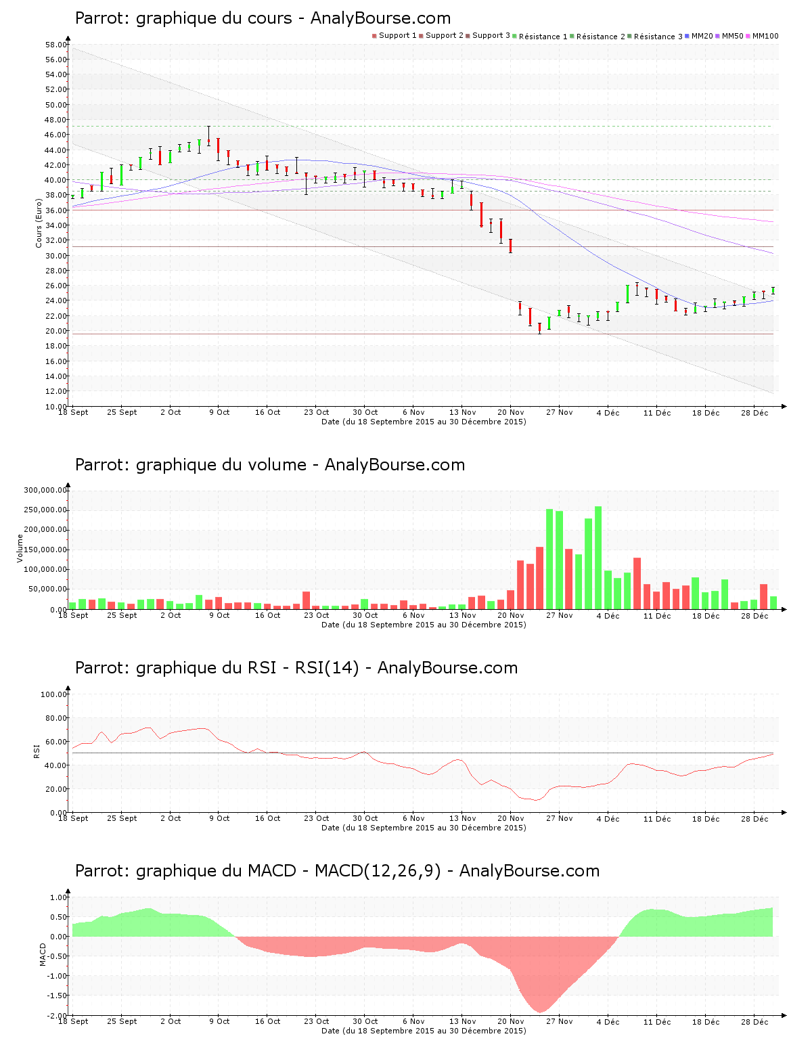Click the title 'Parrot: graphique du cours - AnalyBourse.com'

pyautogui.click(x=263, y=18)
